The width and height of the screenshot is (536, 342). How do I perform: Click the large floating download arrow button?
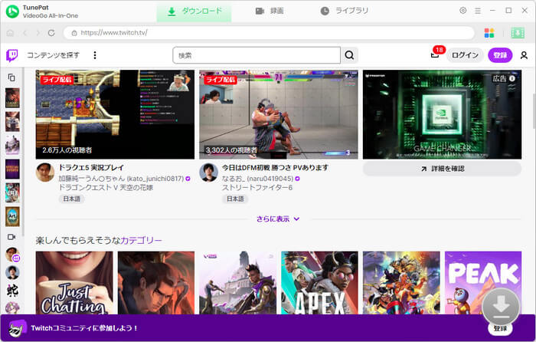pyautogui.click(x=501, y=306)
